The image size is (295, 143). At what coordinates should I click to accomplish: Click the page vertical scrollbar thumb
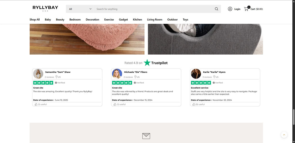pos(293,117)
